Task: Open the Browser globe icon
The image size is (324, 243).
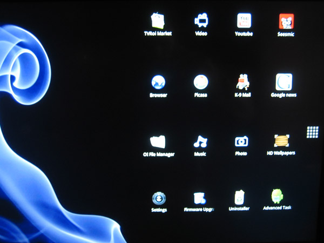Action: 158,82
